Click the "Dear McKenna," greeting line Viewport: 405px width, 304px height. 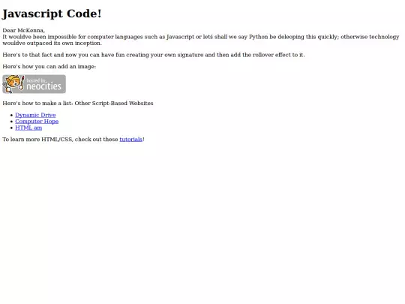coord(24,31)
